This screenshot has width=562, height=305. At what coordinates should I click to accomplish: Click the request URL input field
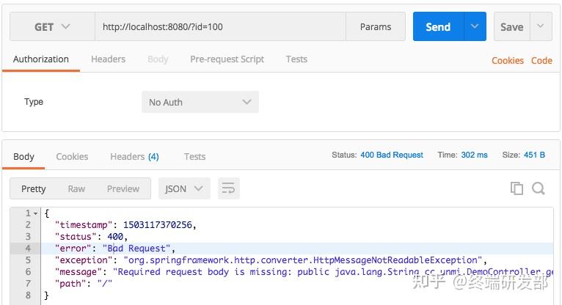(220, 27)
